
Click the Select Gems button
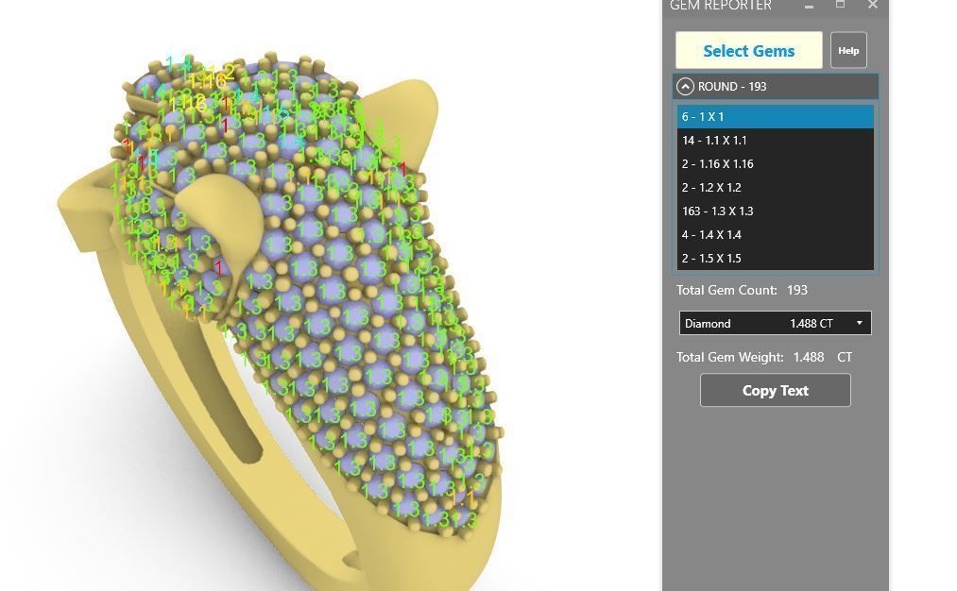pyautogui.click(x=748, y=51)
